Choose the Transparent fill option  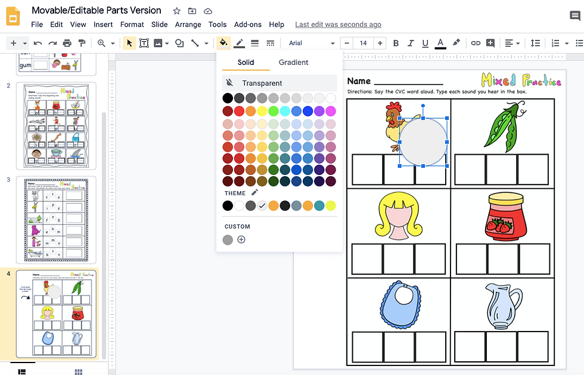[279, 83]
